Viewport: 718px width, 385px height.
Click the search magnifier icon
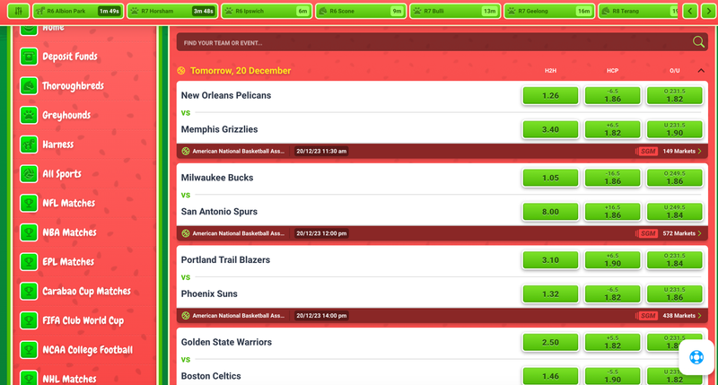(698, 42)
